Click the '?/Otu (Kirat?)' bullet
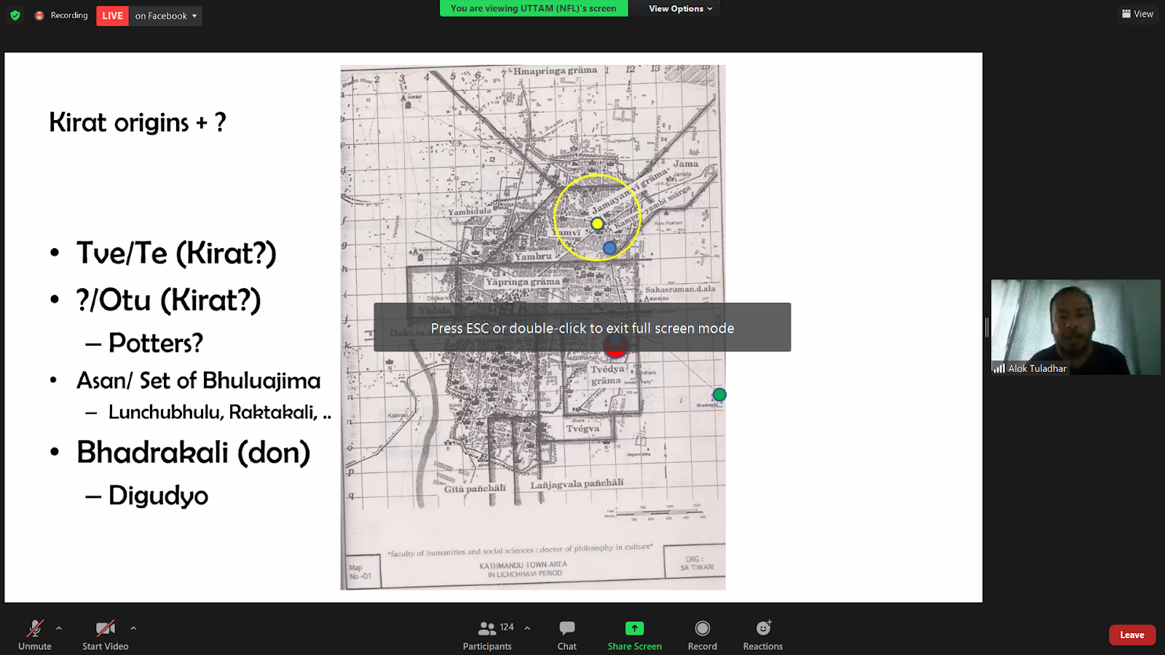Viewport: 1165px width, 655px height. [x=168, y=300]
